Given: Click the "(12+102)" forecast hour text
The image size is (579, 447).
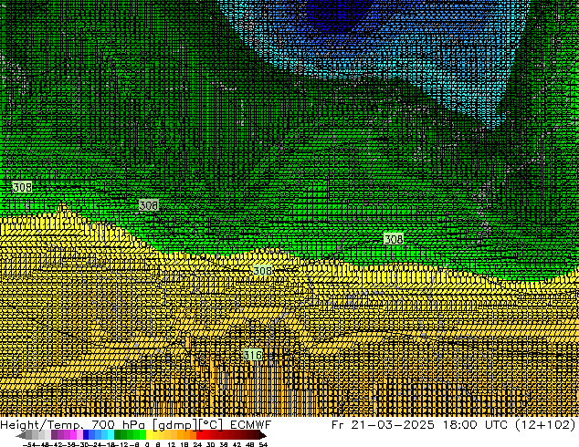Looking at the screenshot, I should click(545, 425).
